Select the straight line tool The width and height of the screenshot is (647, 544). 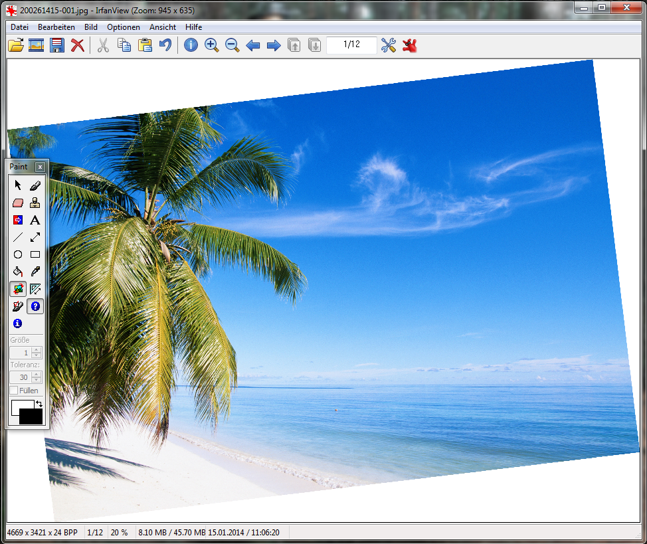(x=18, y=237)
